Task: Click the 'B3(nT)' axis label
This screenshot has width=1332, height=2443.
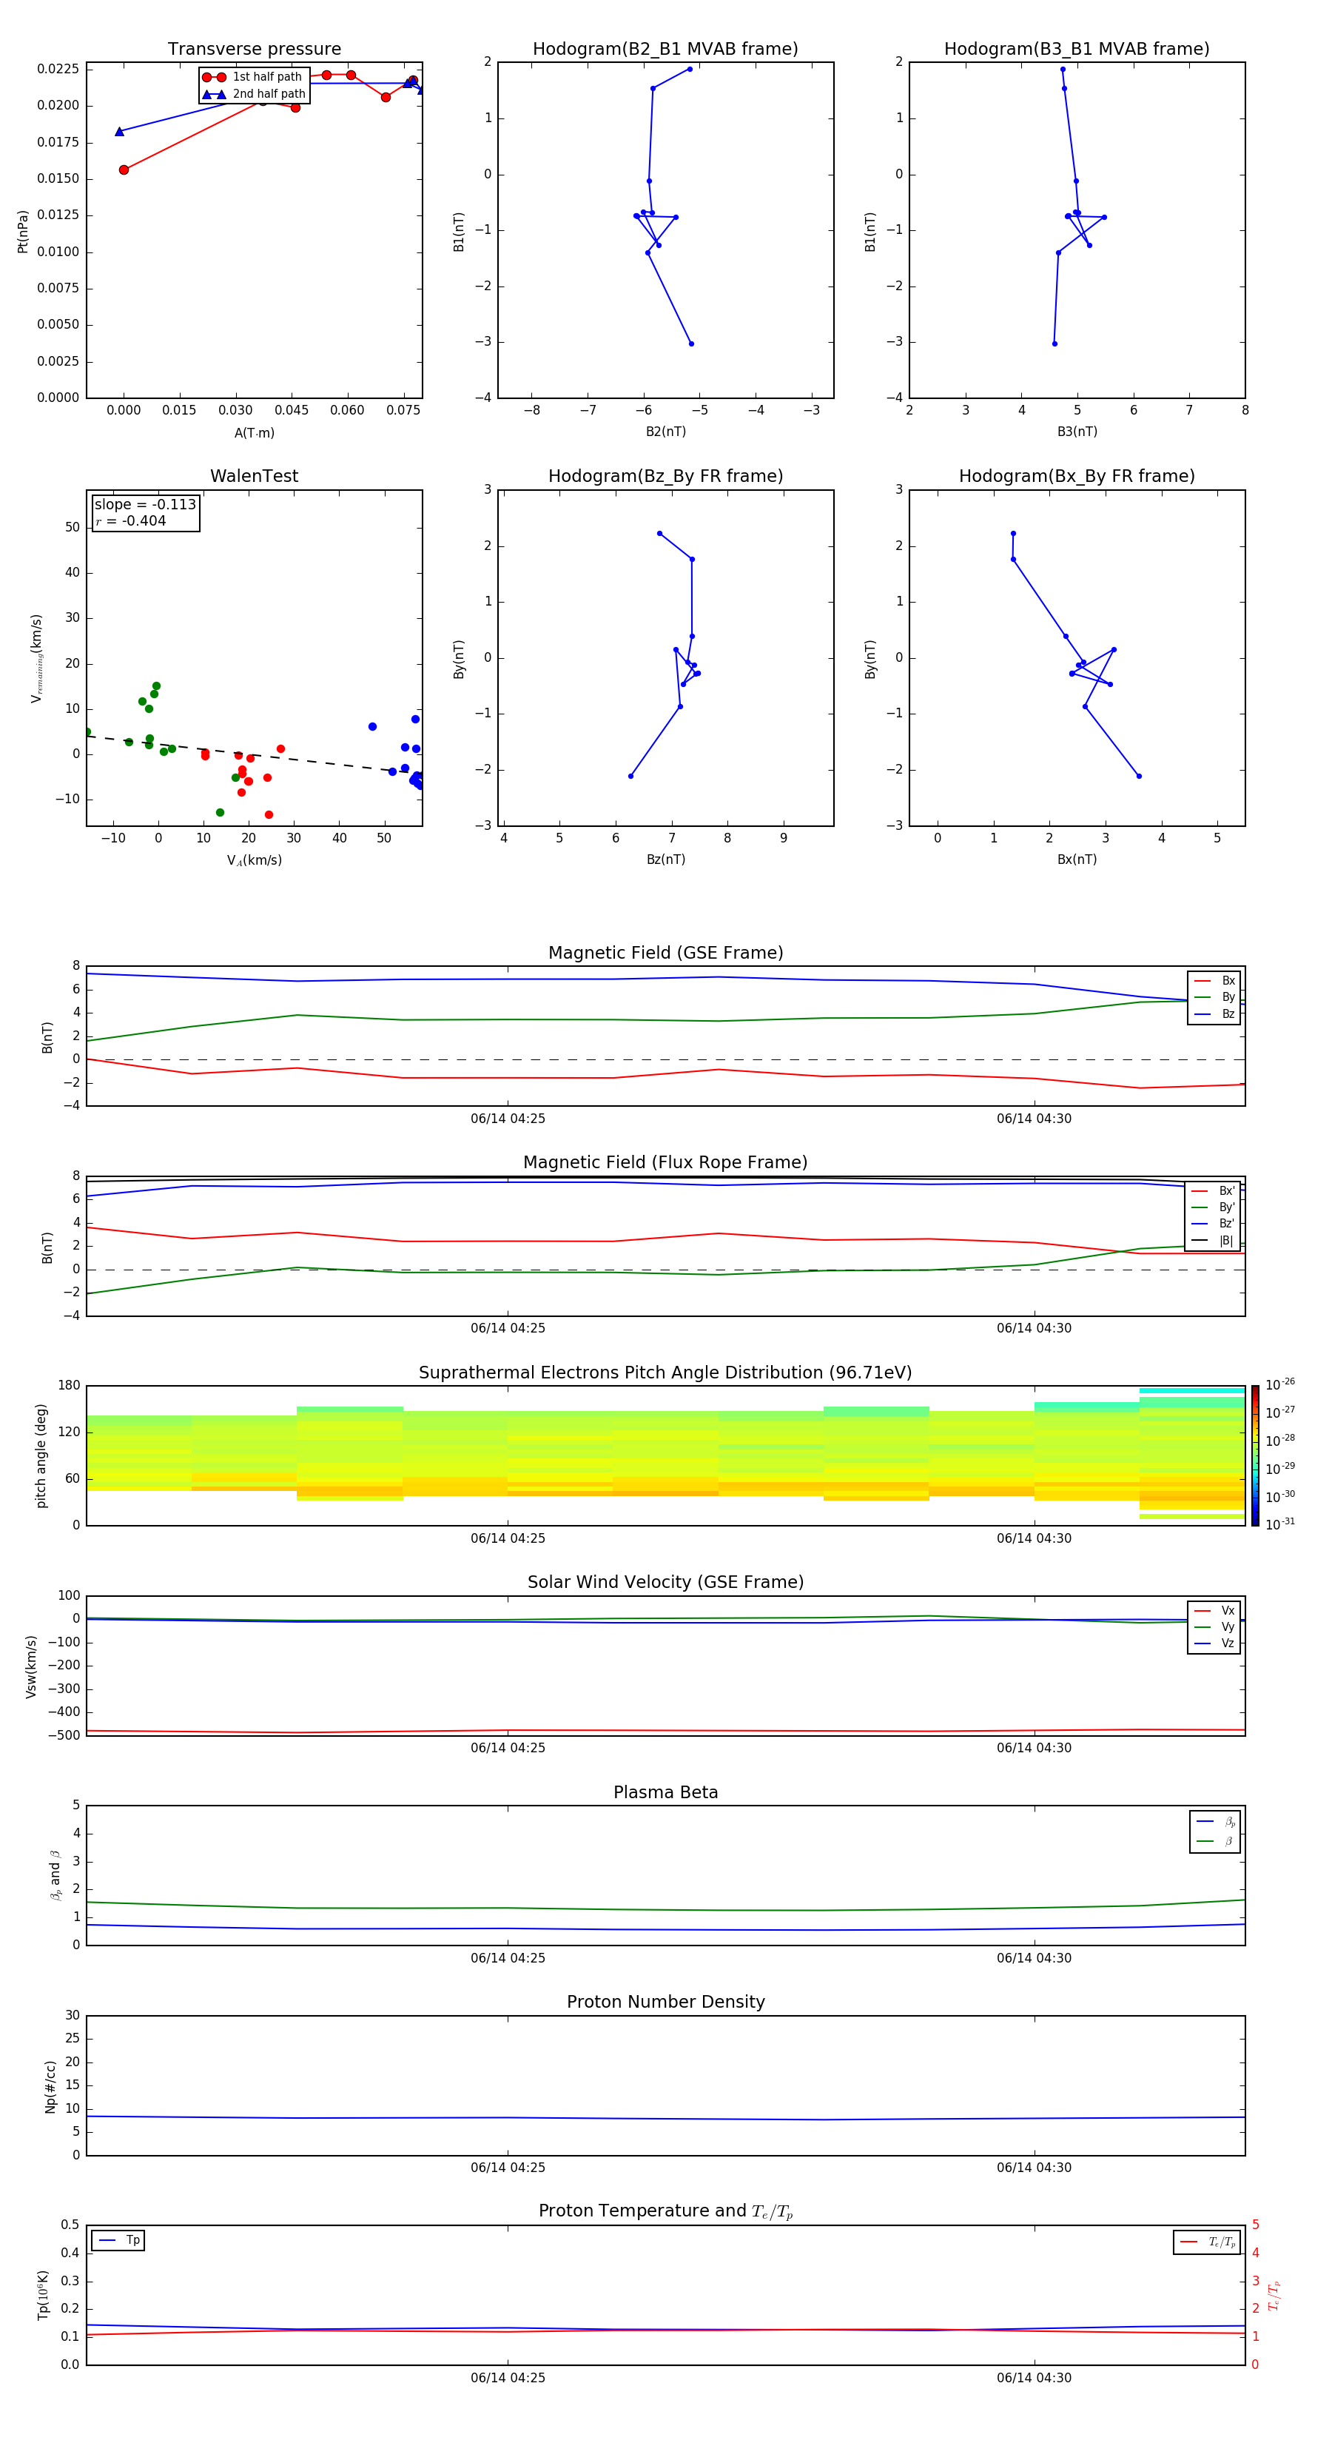Action: 1077,432
